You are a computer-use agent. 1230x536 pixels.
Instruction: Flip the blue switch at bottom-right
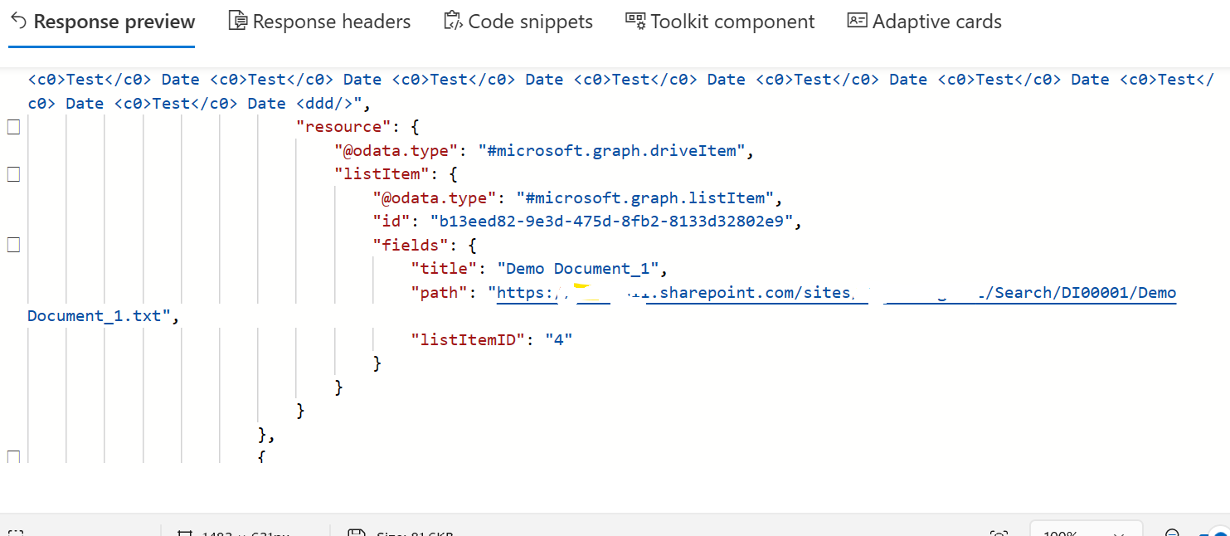pos(1221,534)
